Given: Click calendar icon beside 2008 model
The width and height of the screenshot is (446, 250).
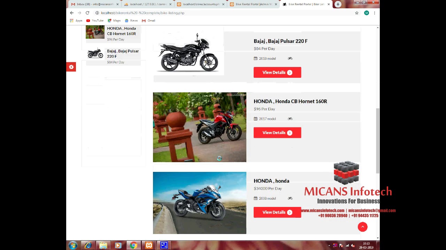Looking at the screenshot, I should point(255,198).
